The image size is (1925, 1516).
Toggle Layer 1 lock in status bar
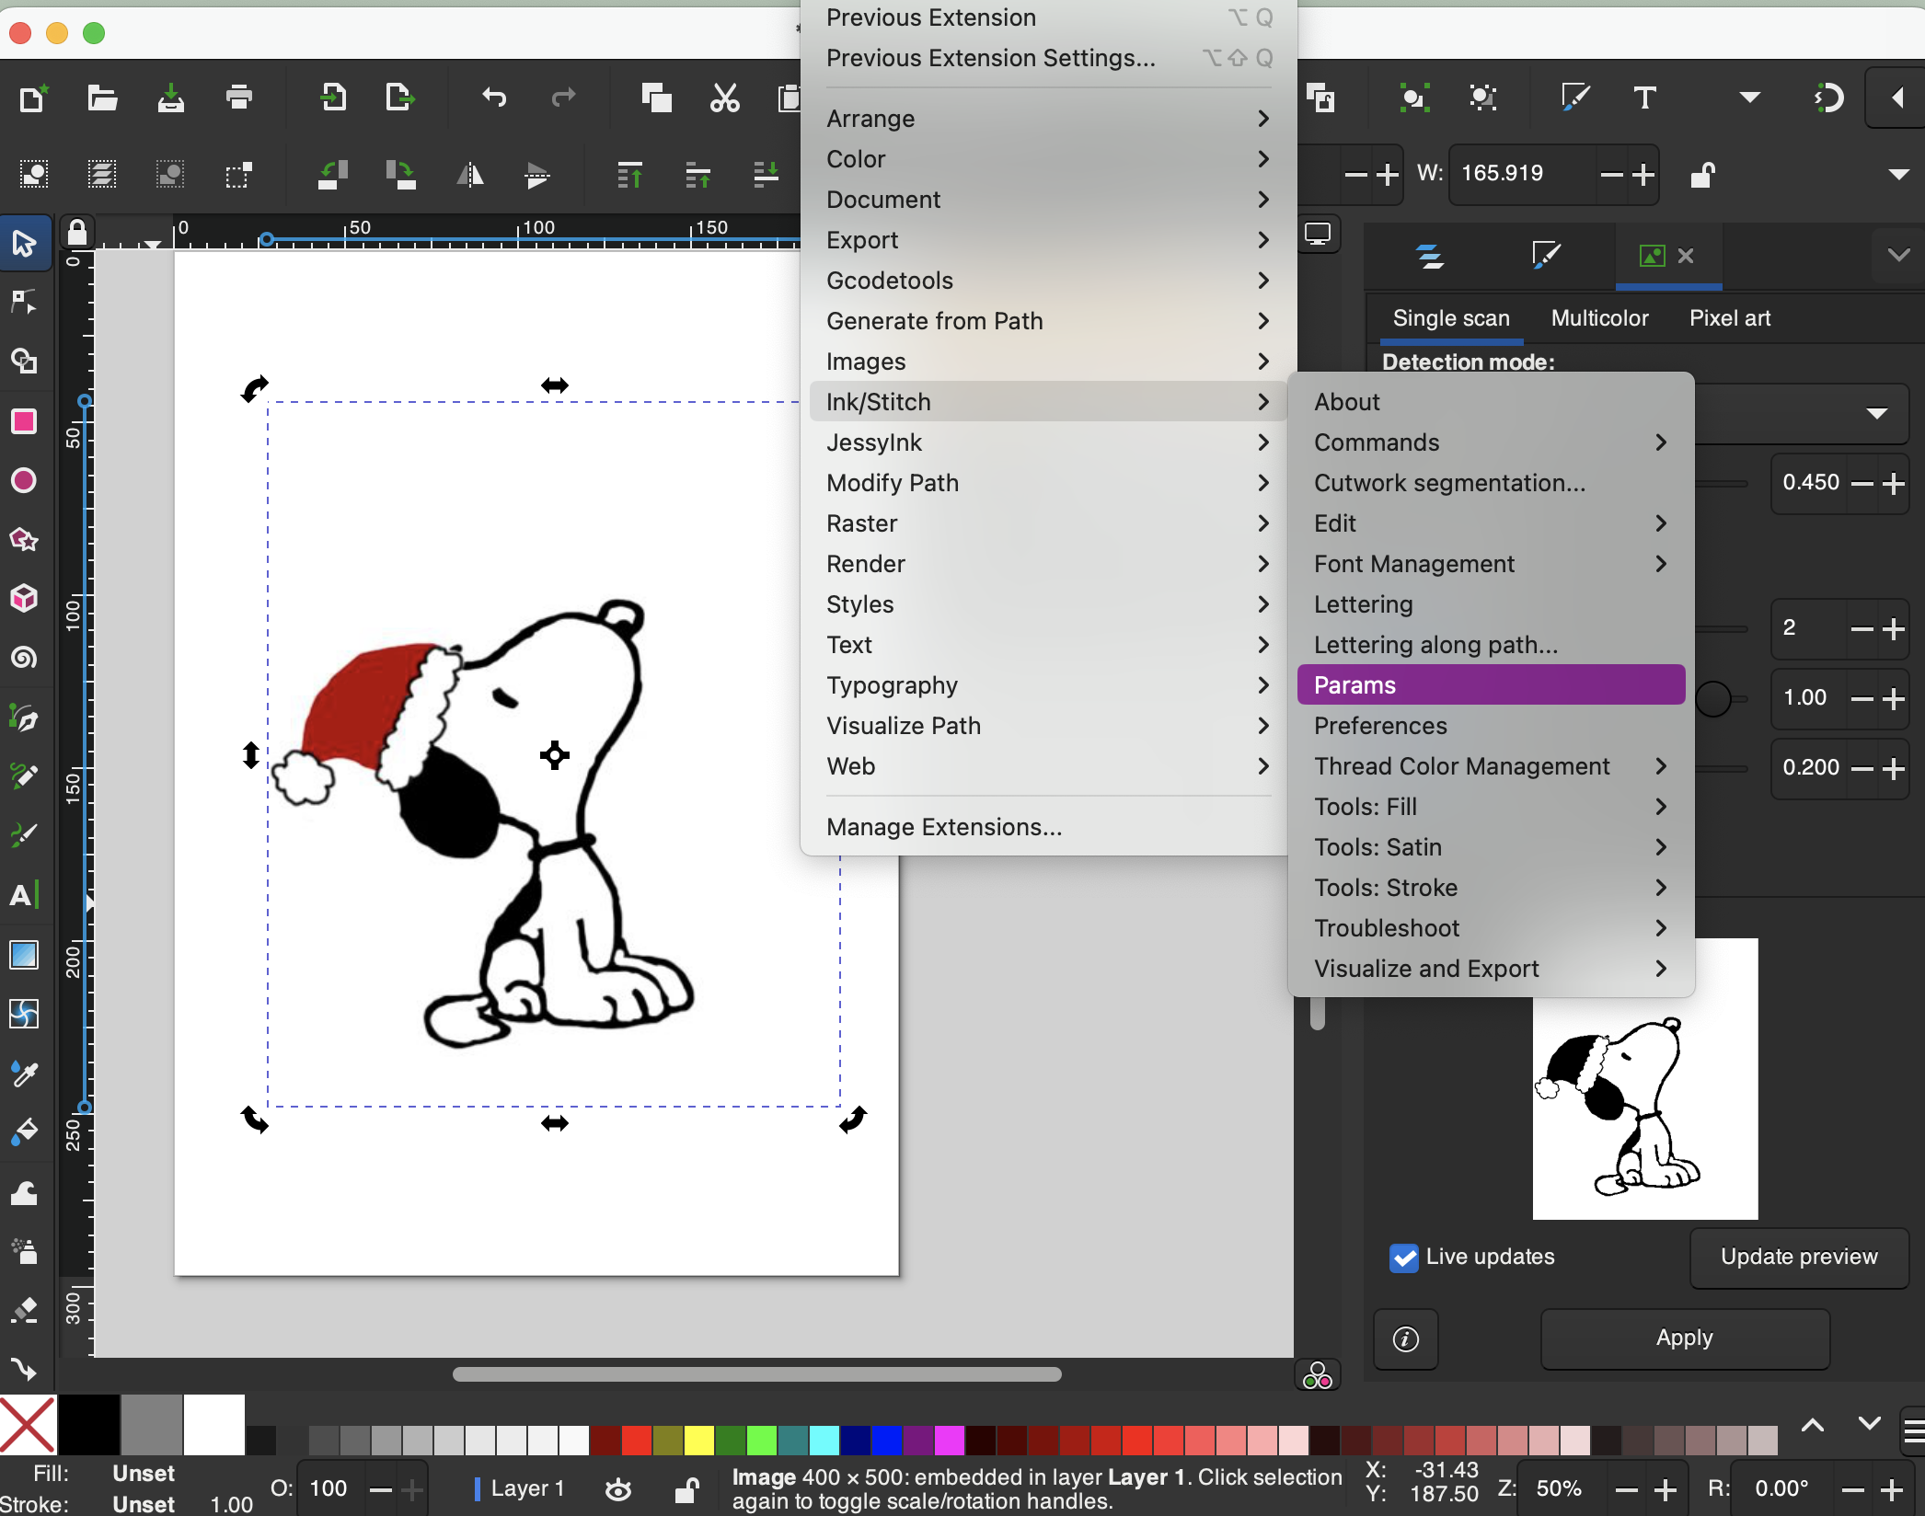686,1488
